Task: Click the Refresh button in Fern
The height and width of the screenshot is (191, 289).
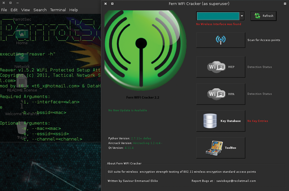Action: pos(263,16)
